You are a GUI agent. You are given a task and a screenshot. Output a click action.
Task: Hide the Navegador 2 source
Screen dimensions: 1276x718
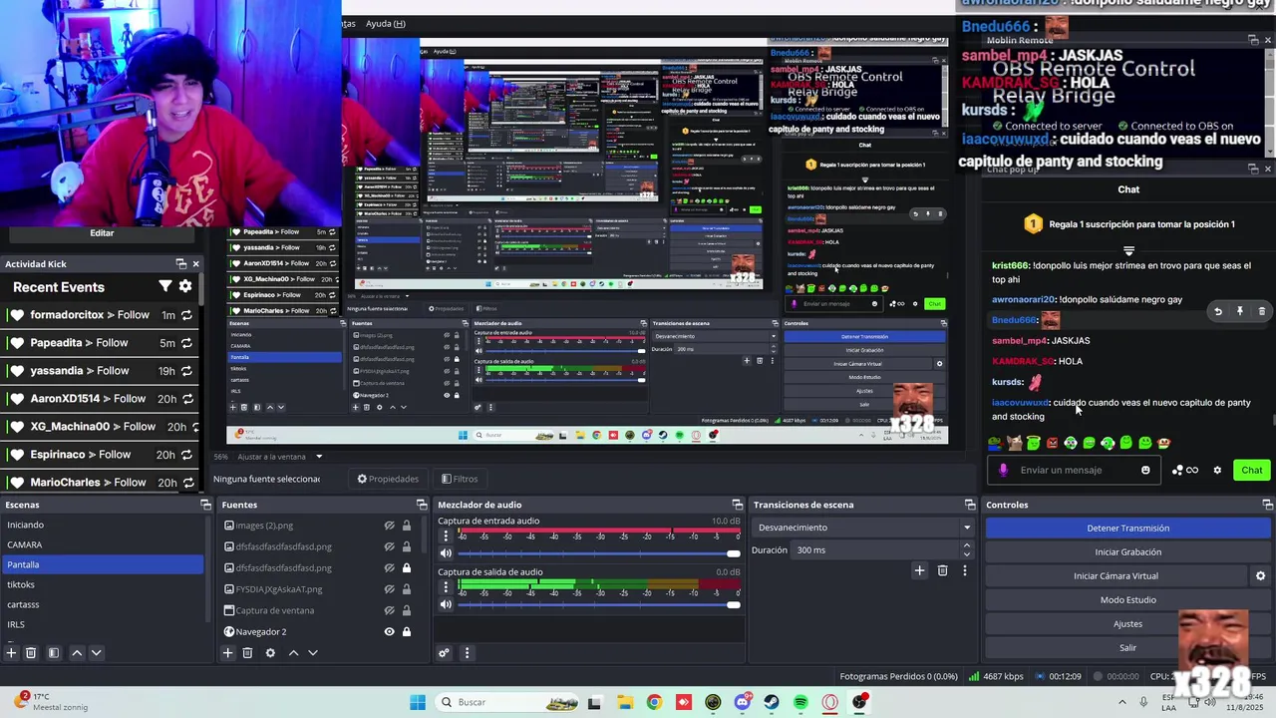(x=390, y=631)
